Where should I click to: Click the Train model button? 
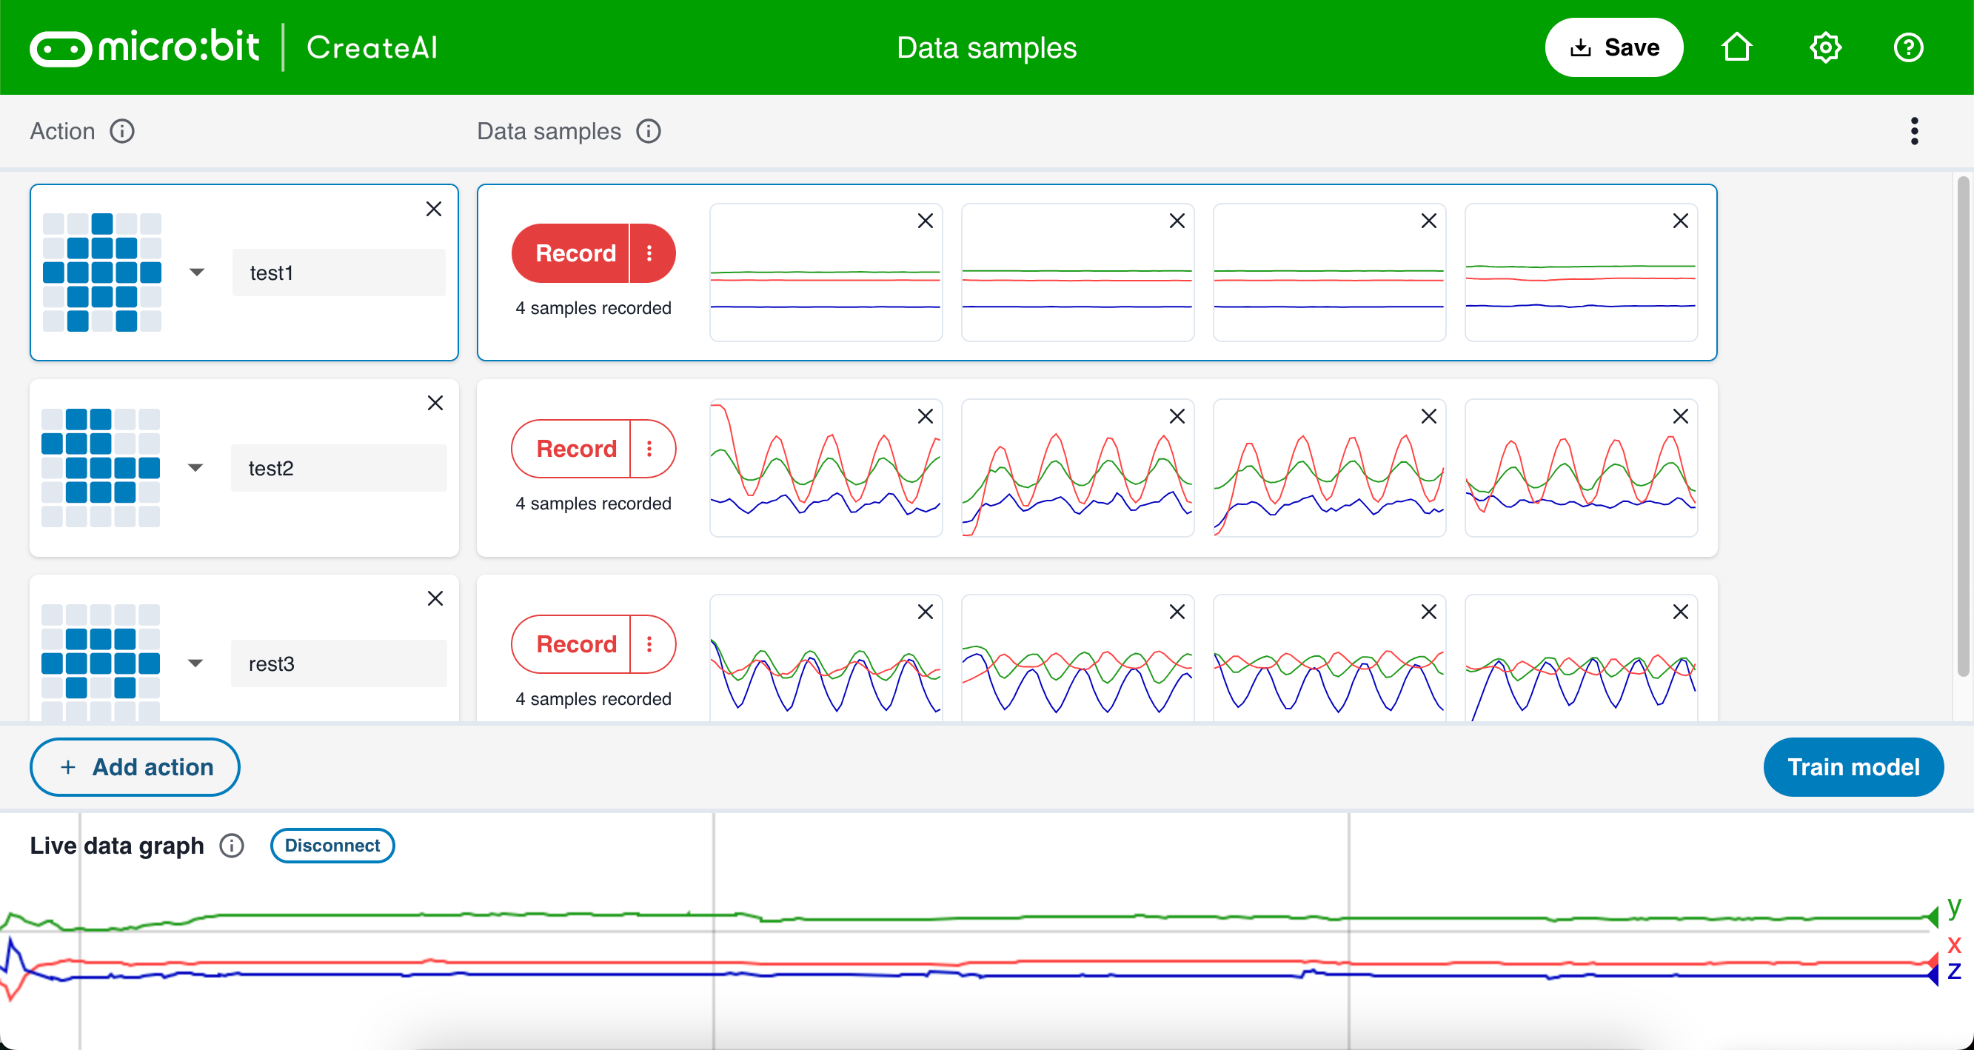point(1853,767)
